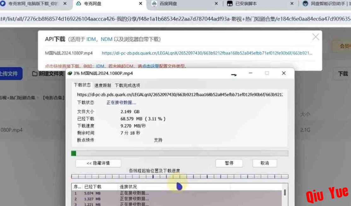
Task: Click the download URL text in IDM window
Action: [180, 94]
